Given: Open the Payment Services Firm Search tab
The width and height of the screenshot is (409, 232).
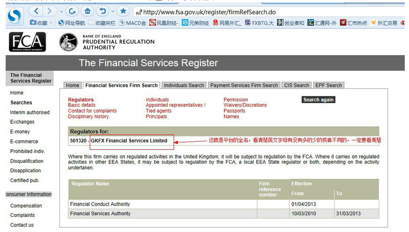Looking at the screenshot, I should [x=244, y=85].
